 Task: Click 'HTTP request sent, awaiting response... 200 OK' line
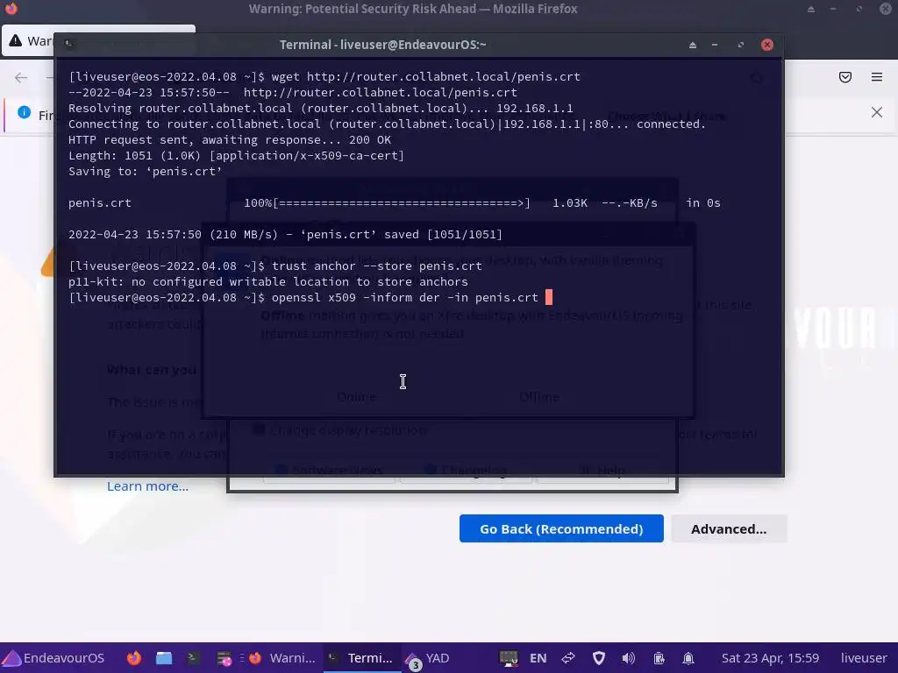(x=230, y=139)
